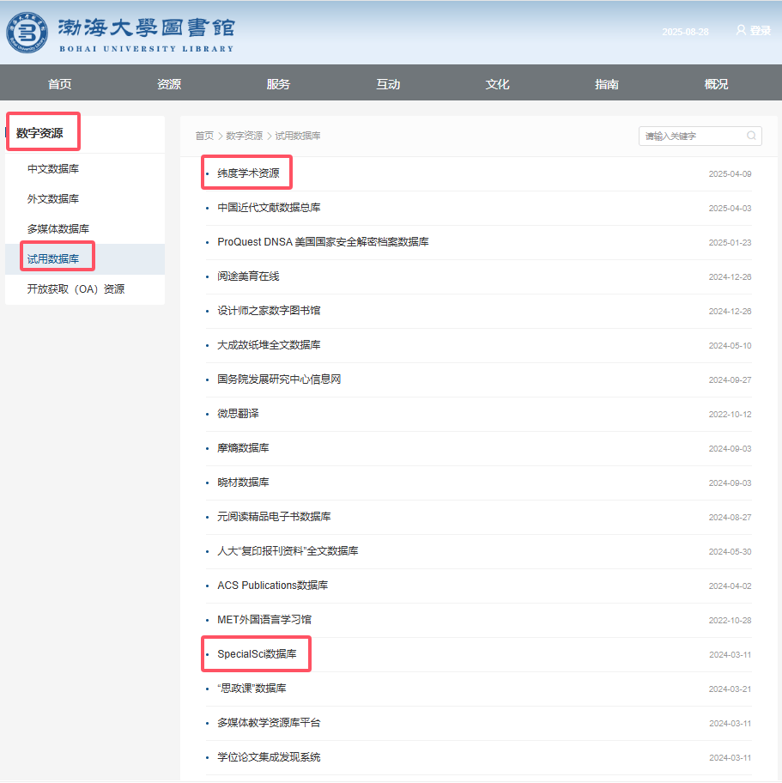The height and width of the screenshot is (783, 782).
Task: Go to 首页 in the breadcrumb
Action: [204, 136]
